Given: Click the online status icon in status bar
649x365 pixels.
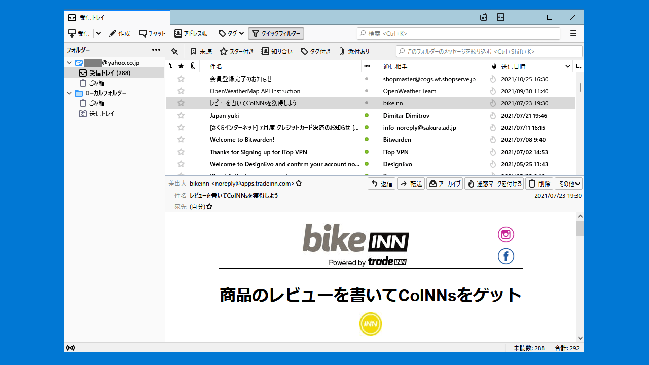Looking at the screenshot, I should coord(70,348).
